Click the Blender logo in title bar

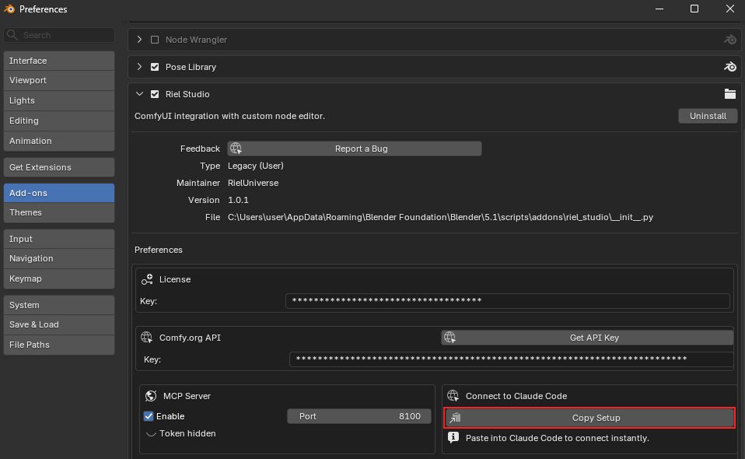click(9, 9)
